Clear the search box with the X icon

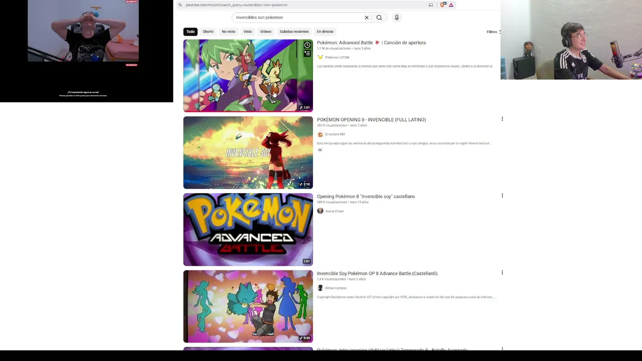pyautogui.click(x=367, y=18)
